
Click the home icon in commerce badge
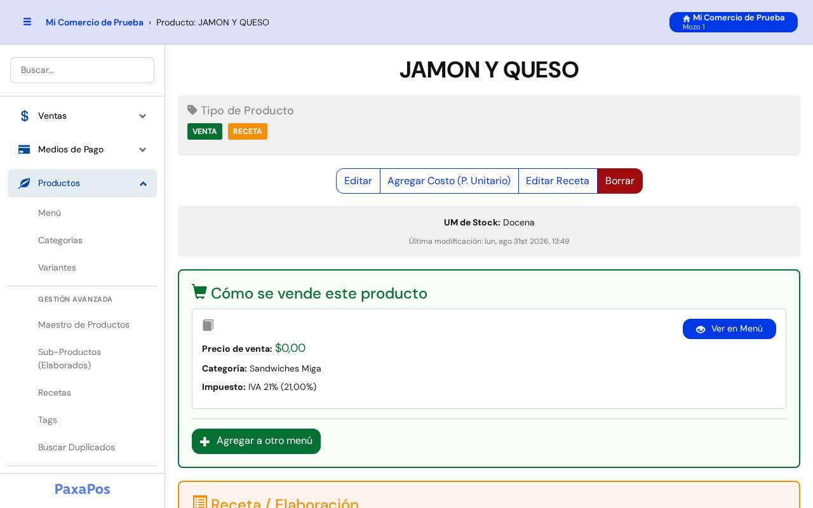(687, 18)
